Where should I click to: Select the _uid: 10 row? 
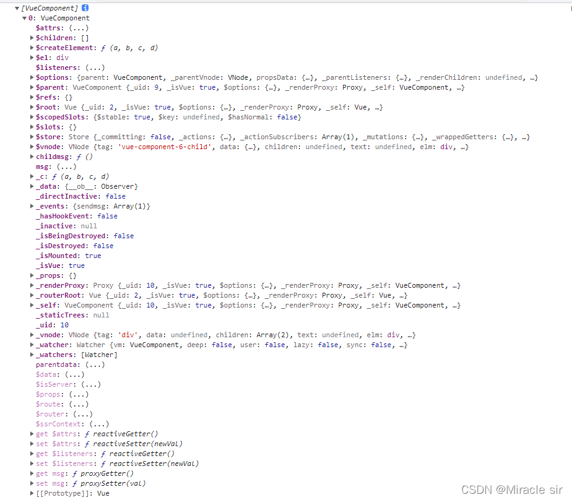point(52,325)
